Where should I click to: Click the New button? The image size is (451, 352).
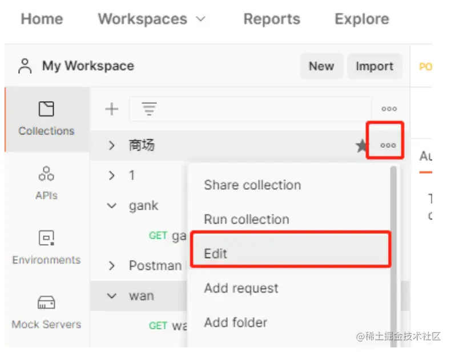[321, 66]
